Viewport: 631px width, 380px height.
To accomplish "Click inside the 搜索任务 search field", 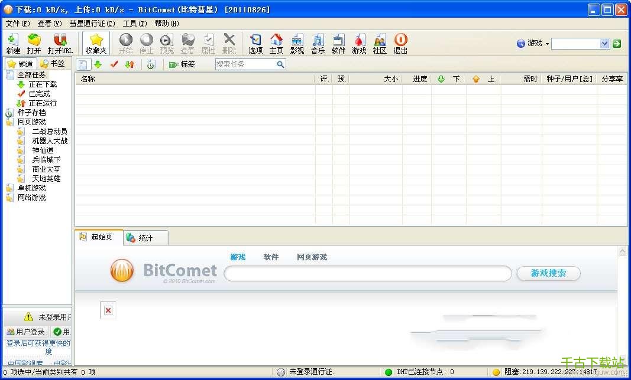I will click(245, 64).
